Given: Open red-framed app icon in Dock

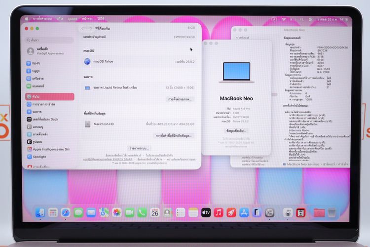Looking at the screenshot, I should click(300, 213).
